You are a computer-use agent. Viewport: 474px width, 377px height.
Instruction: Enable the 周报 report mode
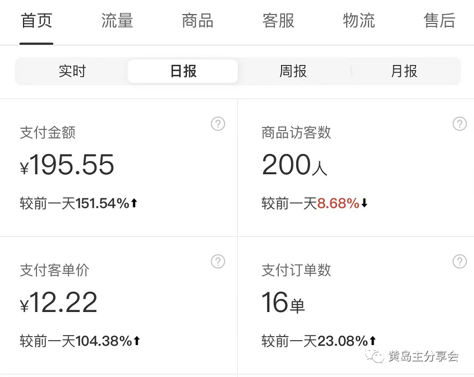(292, 71)
